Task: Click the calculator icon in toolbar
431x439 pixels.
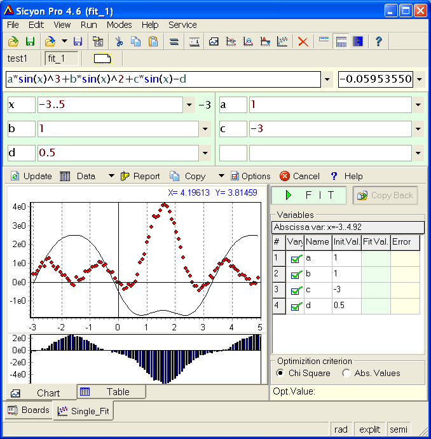Action: (x=341, y=42)
